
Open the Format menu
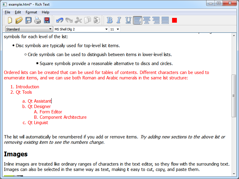click(31, 12)
